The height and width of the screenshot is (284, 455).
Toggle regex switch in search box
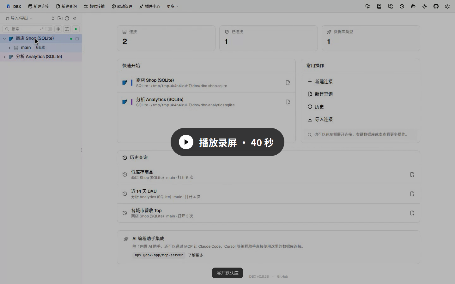48,29
